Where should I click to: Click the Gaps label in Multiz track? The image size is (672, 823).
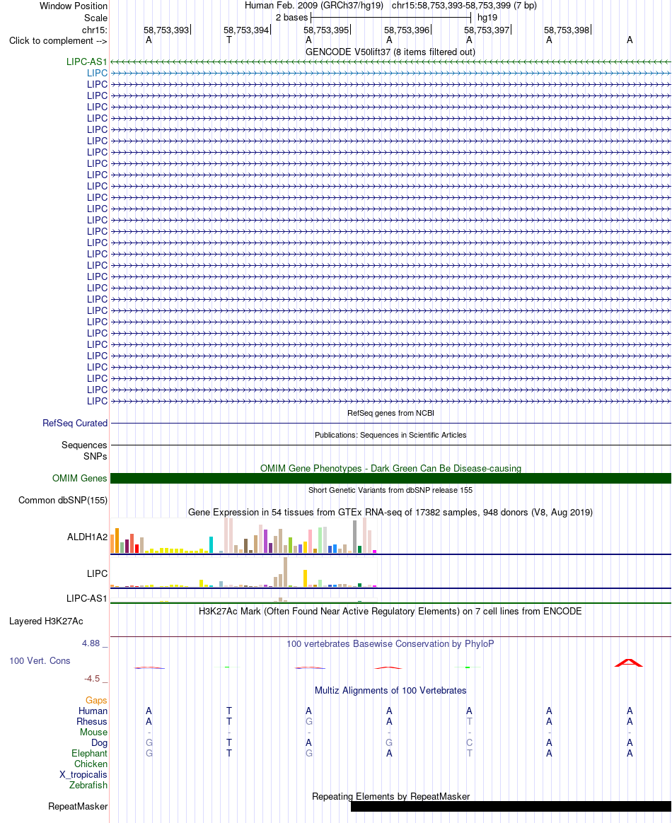96,700
